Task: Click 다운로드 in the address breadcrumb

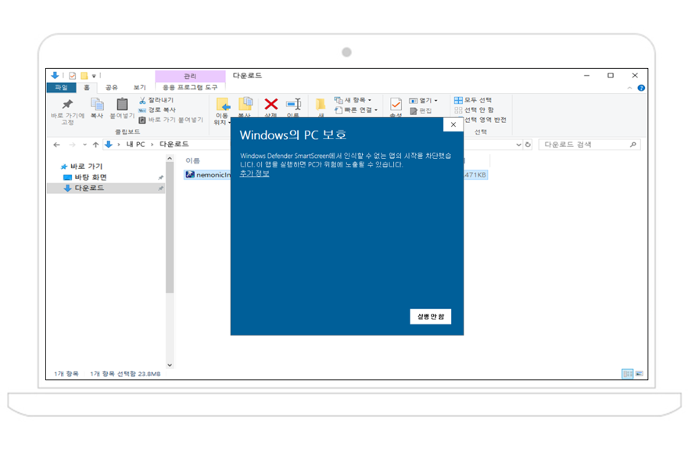Action: tap(174, 145)
